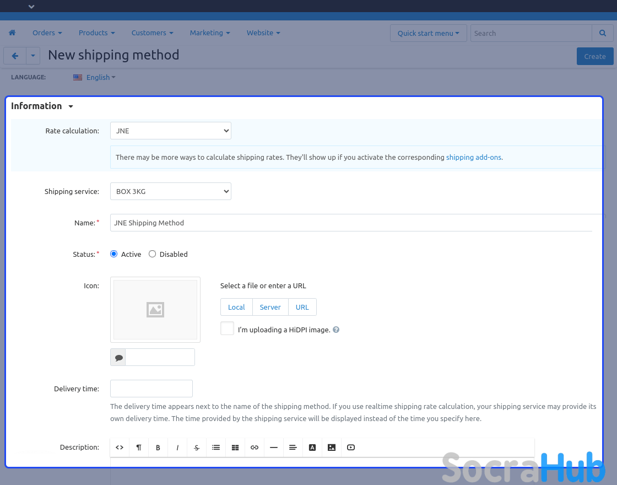Click the Delivery time input field
The image size is (617, 485).
(151, 389)
